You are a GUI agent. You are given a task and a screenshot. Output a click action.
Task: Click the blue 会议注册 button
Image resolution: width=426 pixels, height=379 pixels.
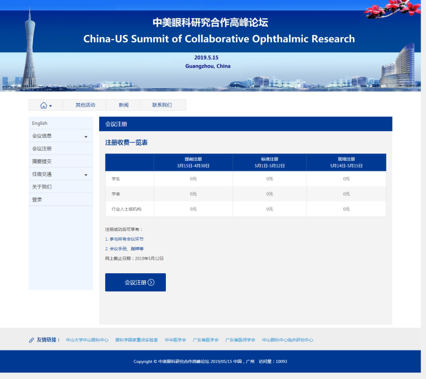pyautogui.click(x=136, y=282)
